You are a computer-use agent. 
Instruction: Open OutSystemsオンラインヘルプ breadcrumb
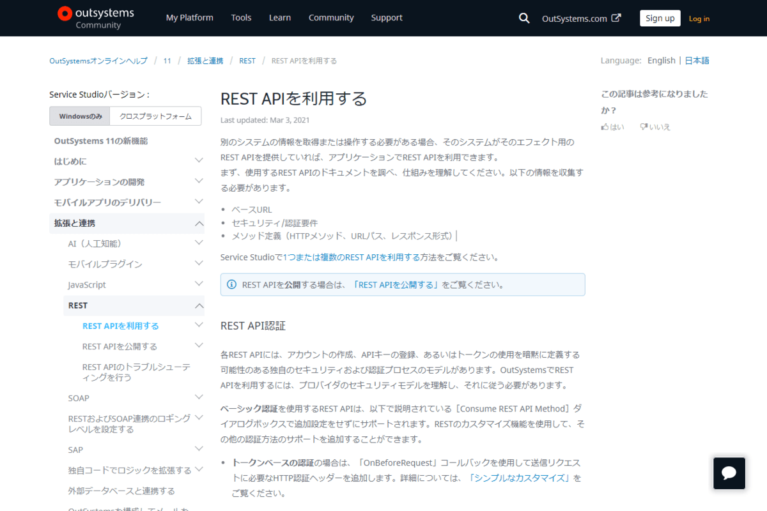click(98, 61)
